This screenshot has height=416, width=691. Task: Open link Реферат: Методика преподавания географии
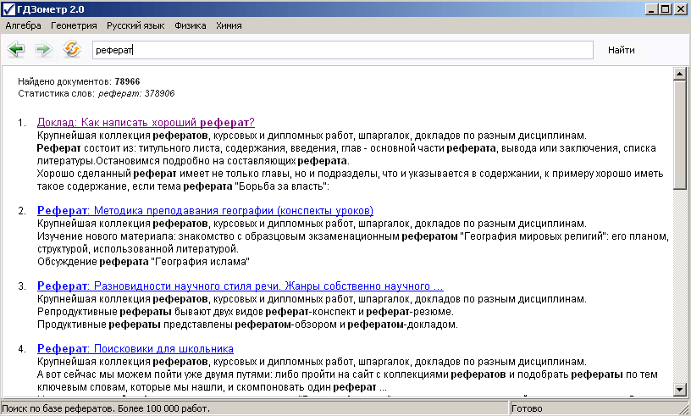coord(206,210)
